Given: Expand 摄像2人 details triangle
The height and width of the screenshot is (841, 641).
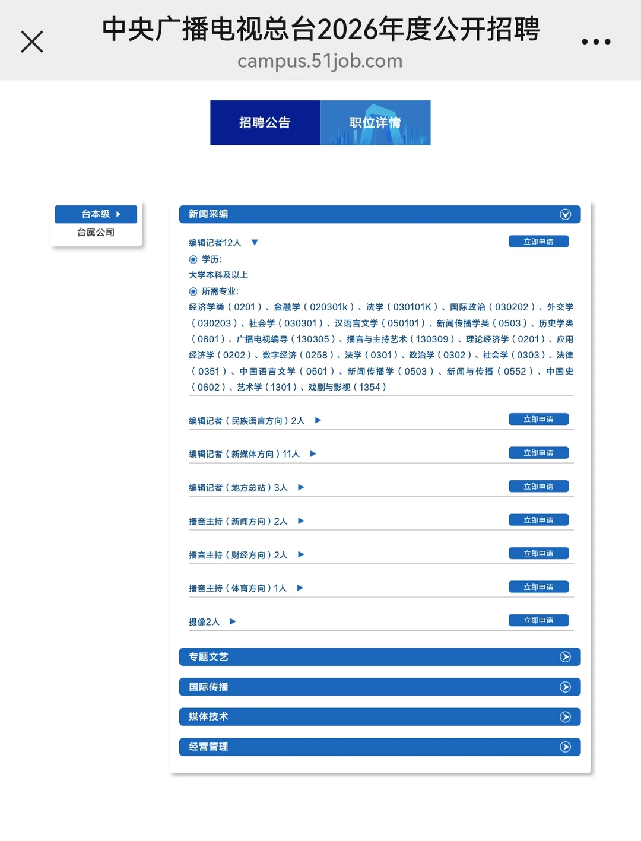Looking at the screenshot, I should [233, 621].
